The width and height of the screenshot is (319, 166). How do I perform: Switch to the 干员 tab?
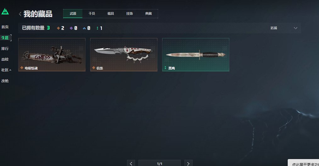pos(92,13)
